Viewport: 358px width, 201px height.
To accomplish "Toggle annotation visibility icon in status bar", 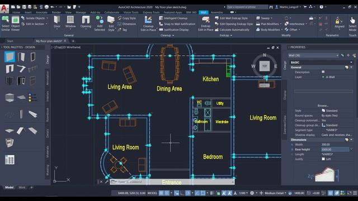I will (x=224, y=193).
